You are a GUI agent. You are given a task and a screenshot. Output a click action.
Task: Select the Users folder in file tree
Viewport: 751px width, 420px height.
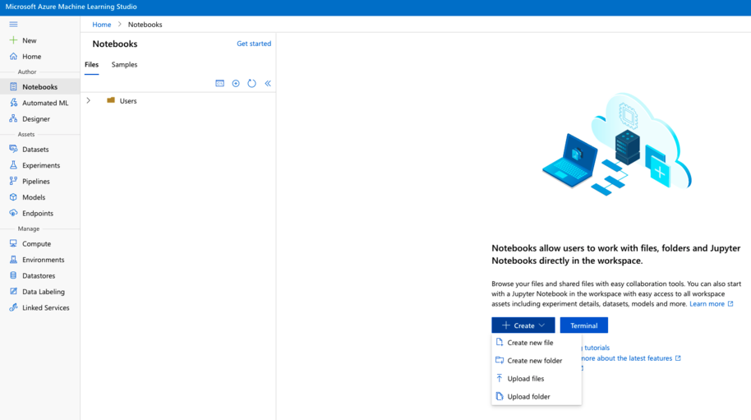127,101
